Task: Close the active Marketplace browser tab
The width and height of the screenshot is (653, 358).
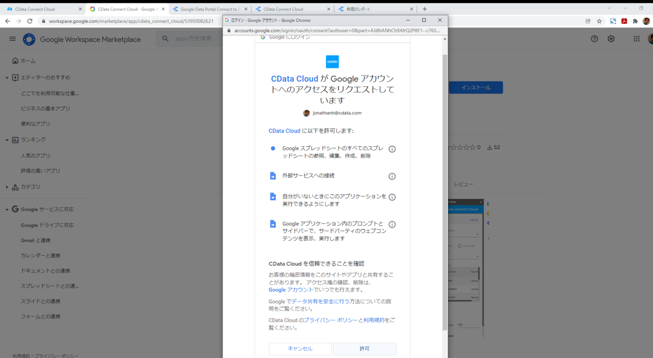Action: point(162,9)
